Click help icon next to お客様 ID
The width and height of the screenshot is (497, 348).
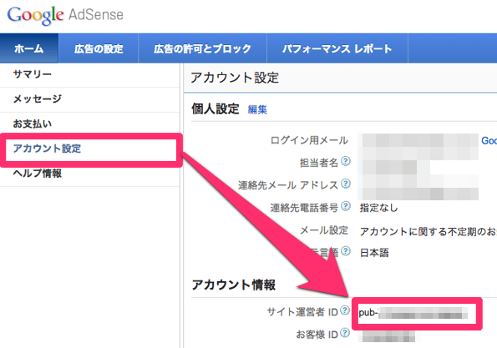pyautogui.click(x=345, y=333)
